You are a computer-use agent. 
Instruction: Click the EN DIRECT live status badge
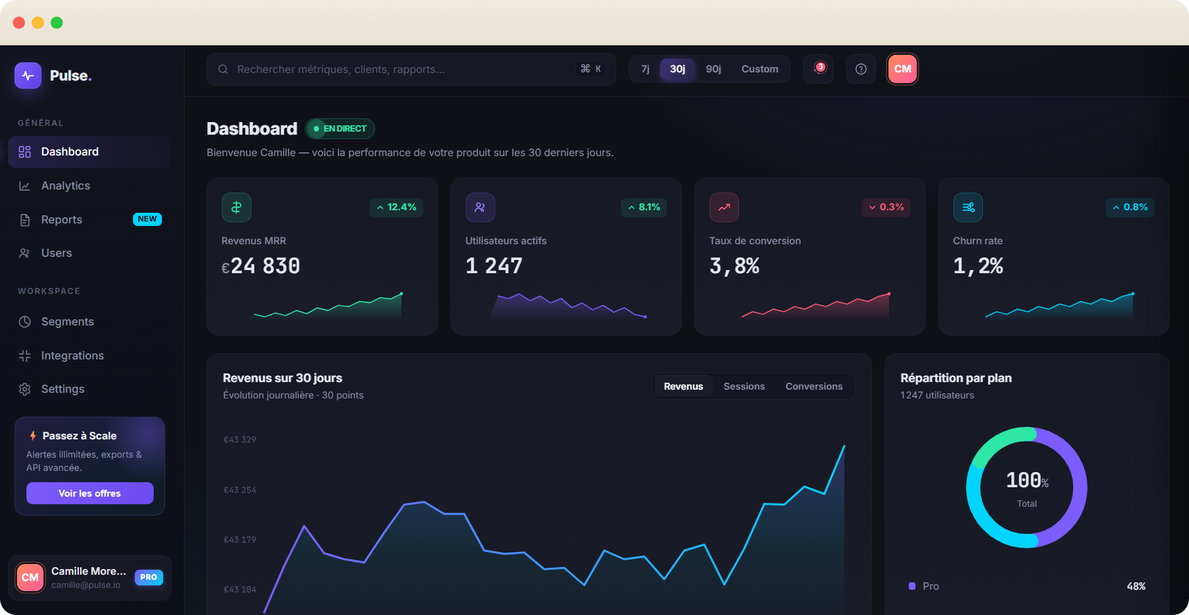(x=340, y=128)
